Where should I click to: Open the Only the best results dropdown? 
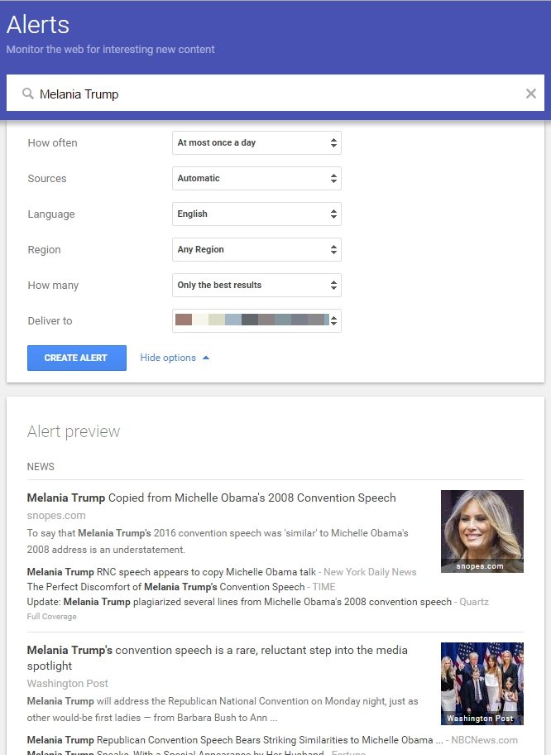point(256,285)
